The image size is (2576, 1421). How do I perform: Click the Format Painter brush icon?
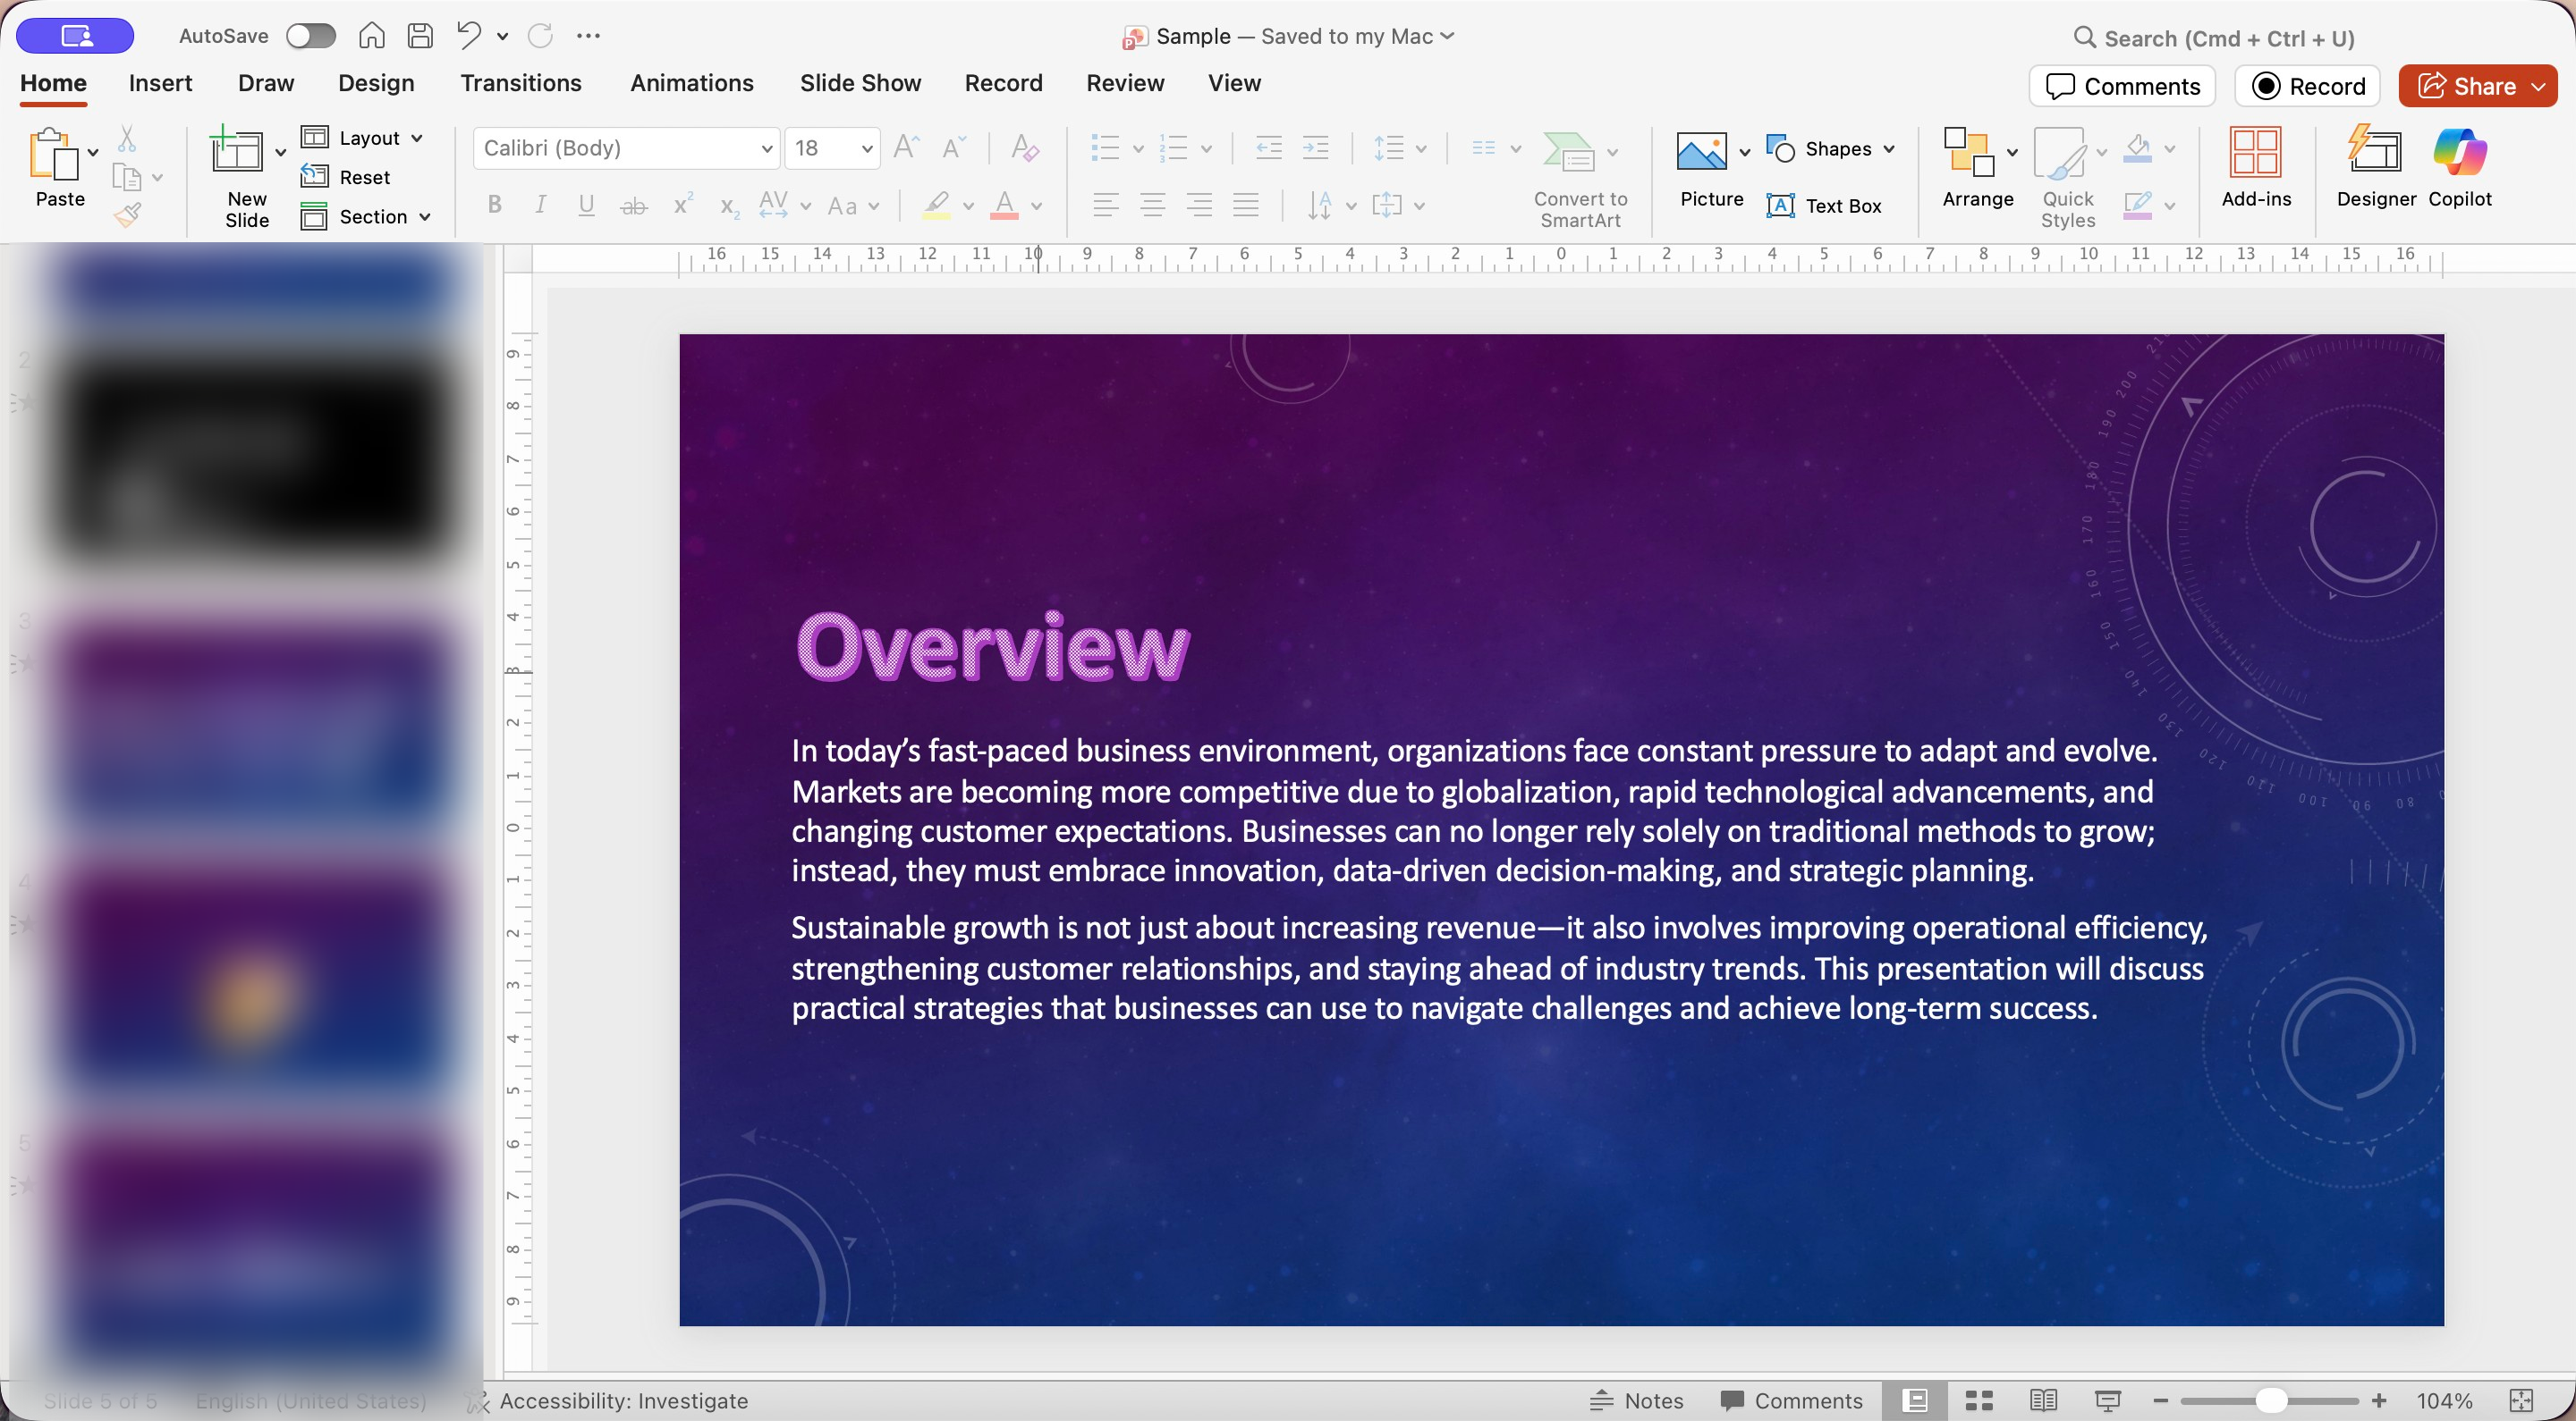128,214
